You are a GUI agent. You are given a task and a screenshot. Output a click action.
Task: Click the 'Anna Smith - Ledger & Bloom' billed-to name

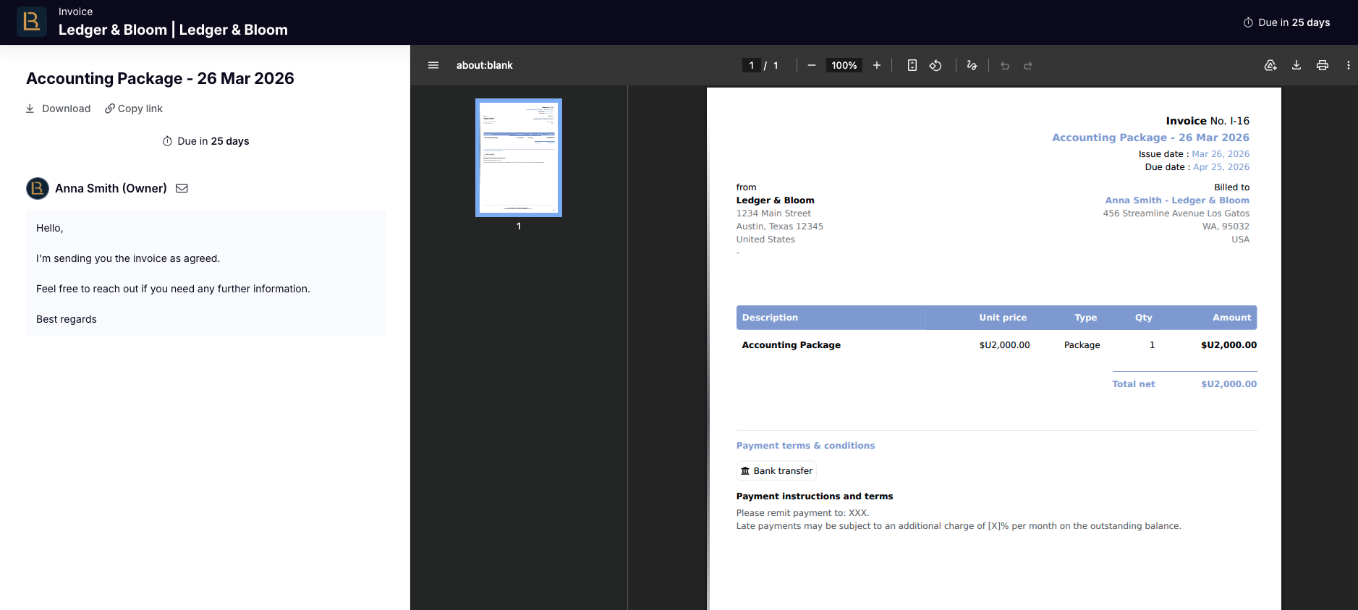click(1177, 200)
